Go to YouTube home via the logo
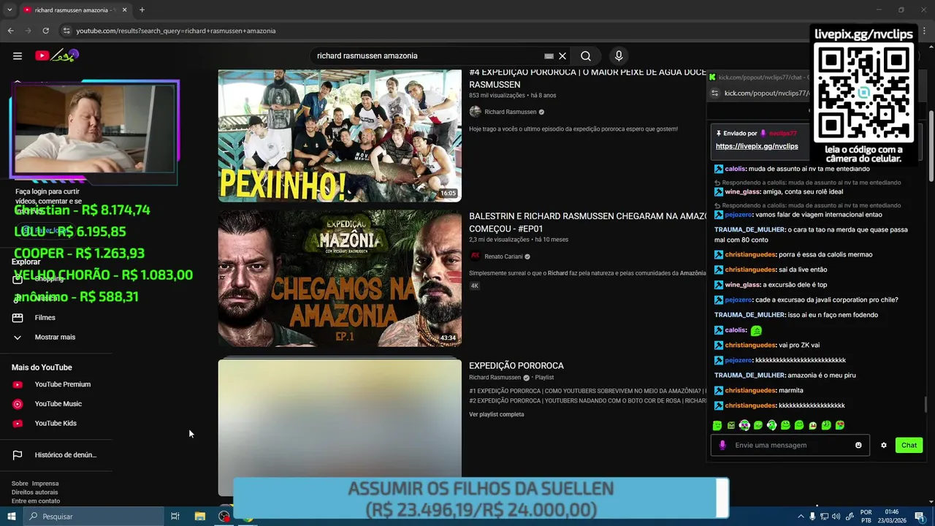935x526 pixels. tap(56, 56)
